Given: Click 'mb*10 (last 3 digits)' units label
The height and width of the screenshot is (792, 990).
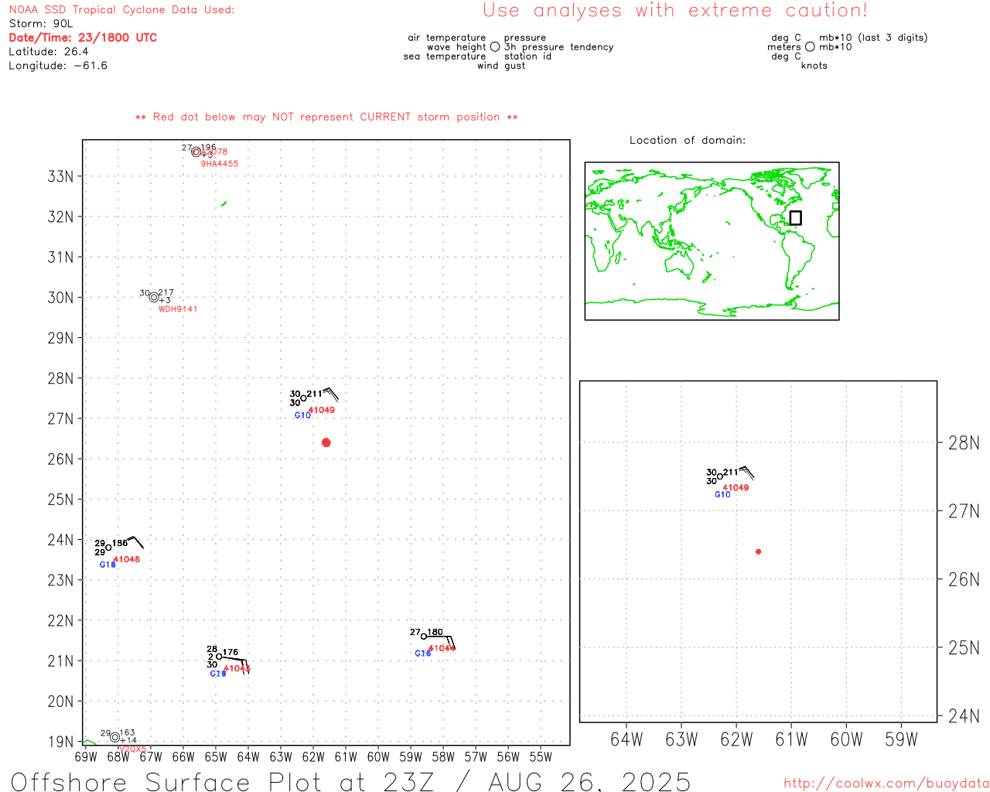Looking at the screenshot, I should [873, 38].
